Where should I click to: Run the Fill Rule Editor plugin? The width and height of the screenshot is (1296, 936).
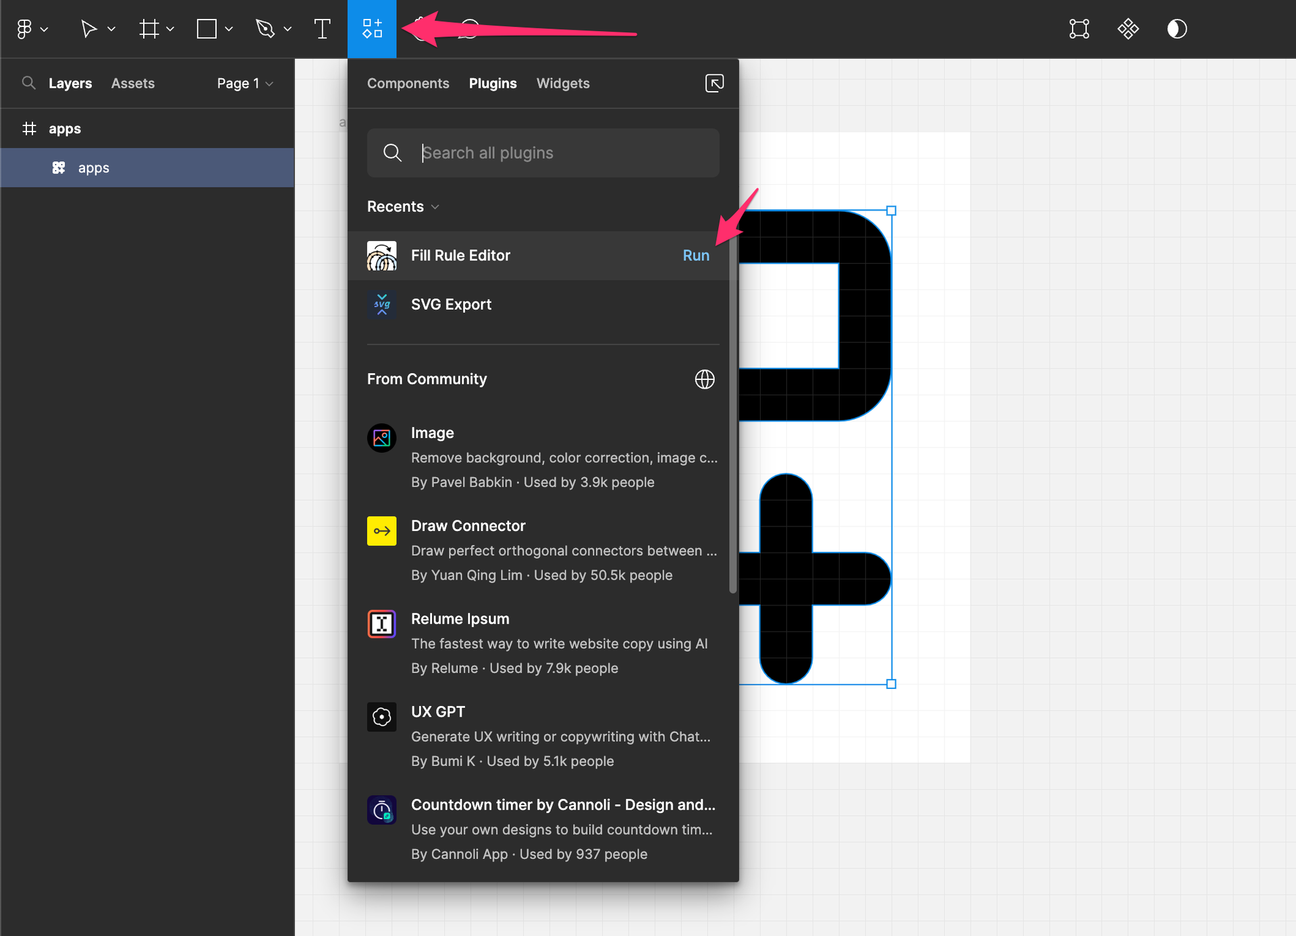[x=696, y=256]
